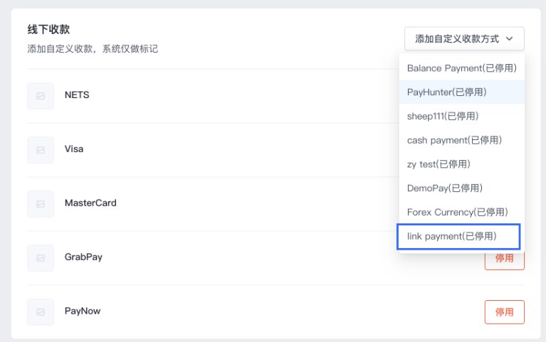
Task: Click the MasterCard payment method name
Action: [90, 203]
